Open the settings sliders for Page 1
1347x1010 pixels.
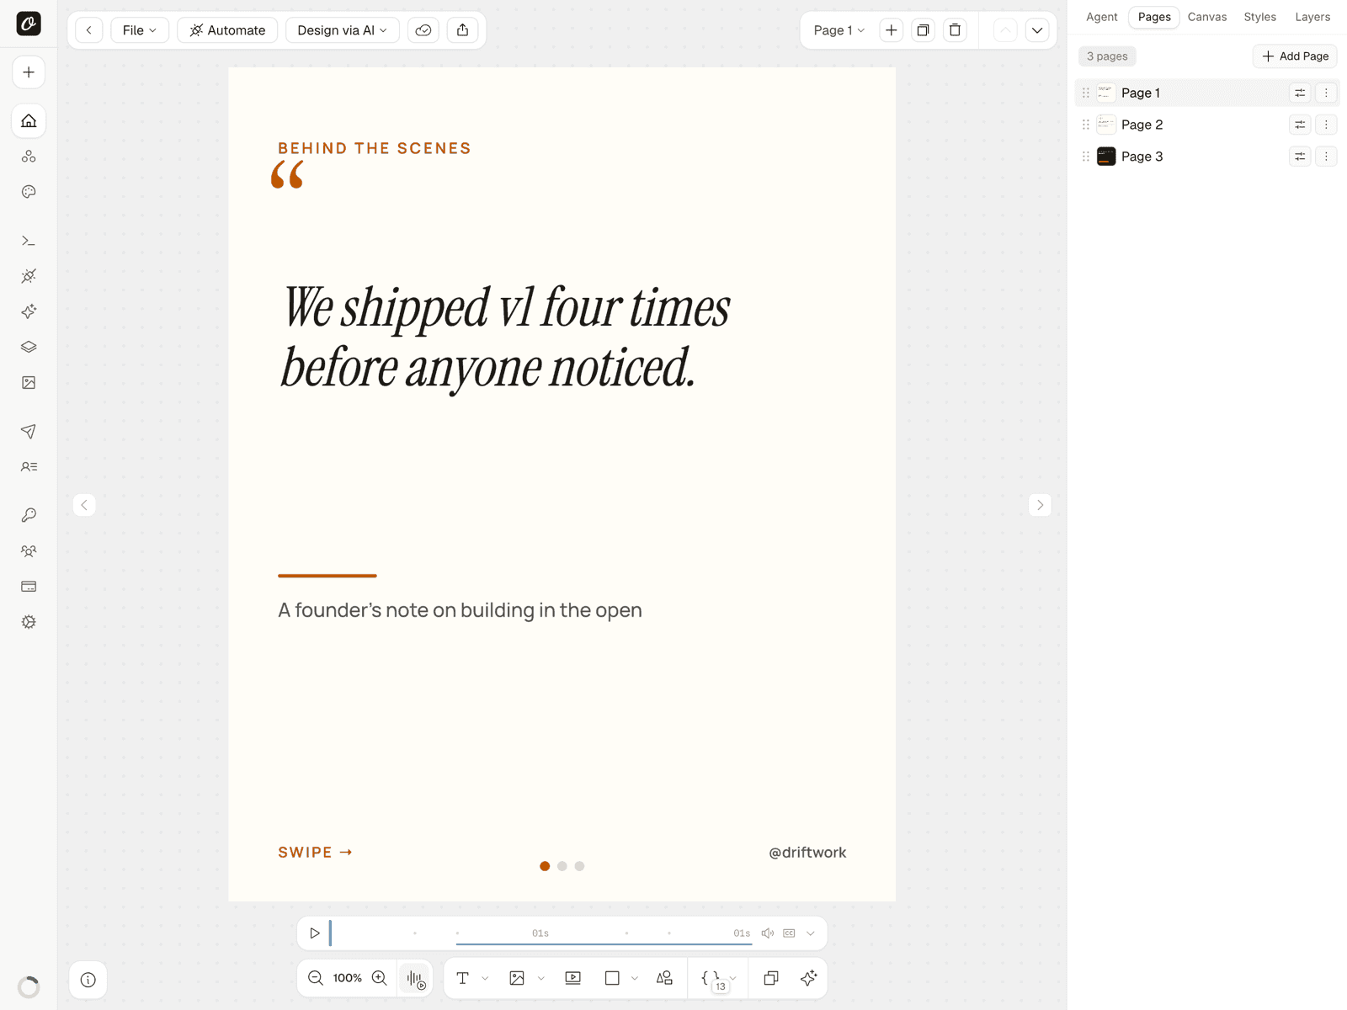tap(1300, 93)
